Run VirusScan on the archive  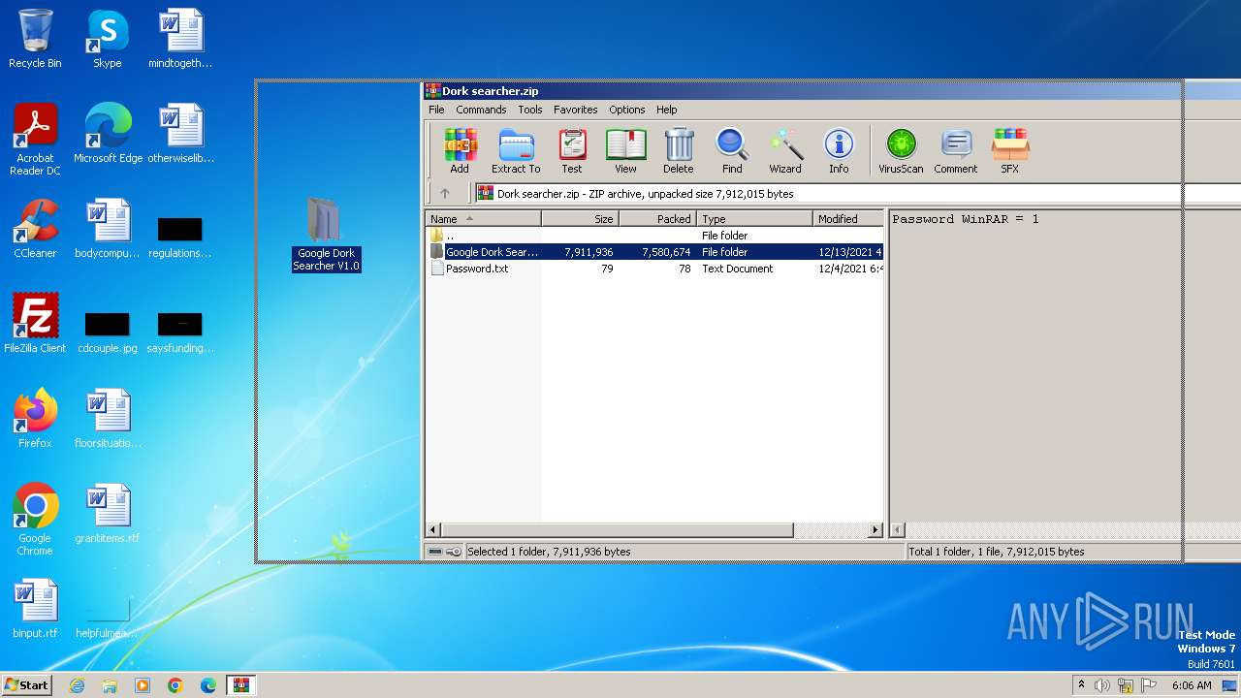(901, 151)
